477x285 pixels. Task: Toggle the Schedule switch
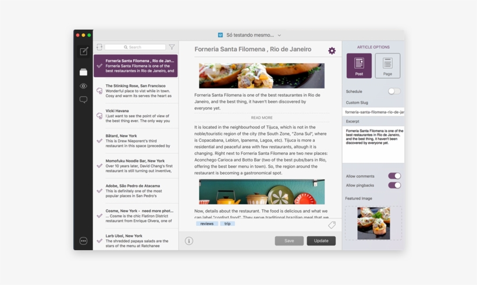394,91
